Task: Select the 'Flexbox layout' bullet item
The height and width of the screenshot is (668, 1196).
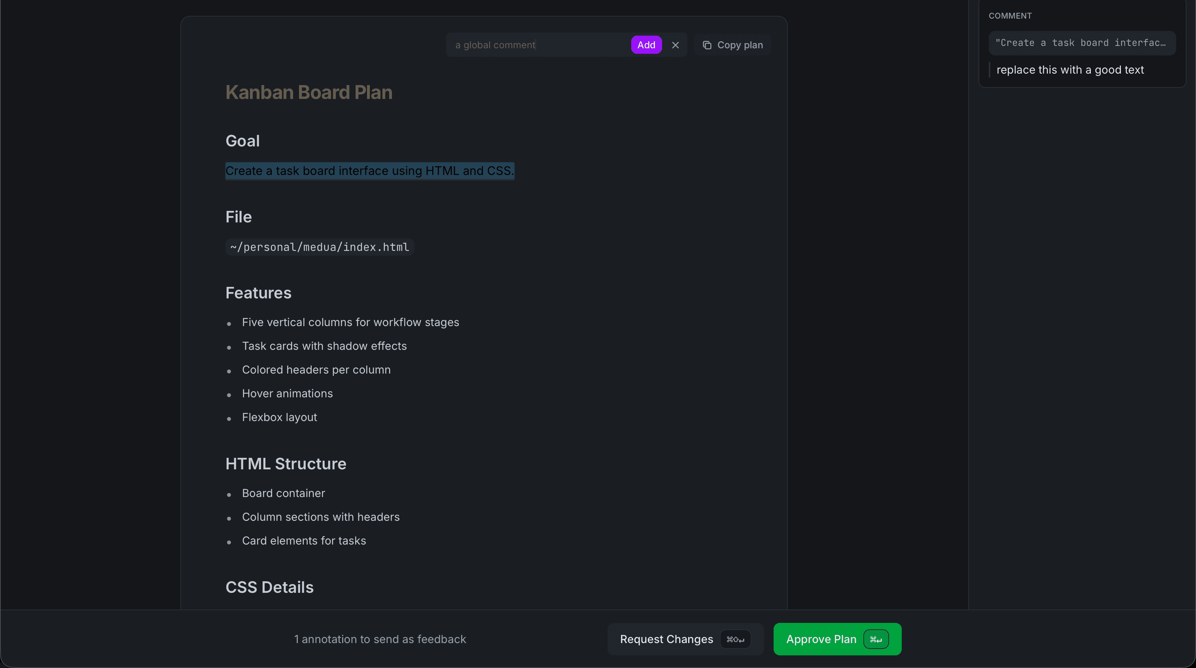Action: pos(279,417)
